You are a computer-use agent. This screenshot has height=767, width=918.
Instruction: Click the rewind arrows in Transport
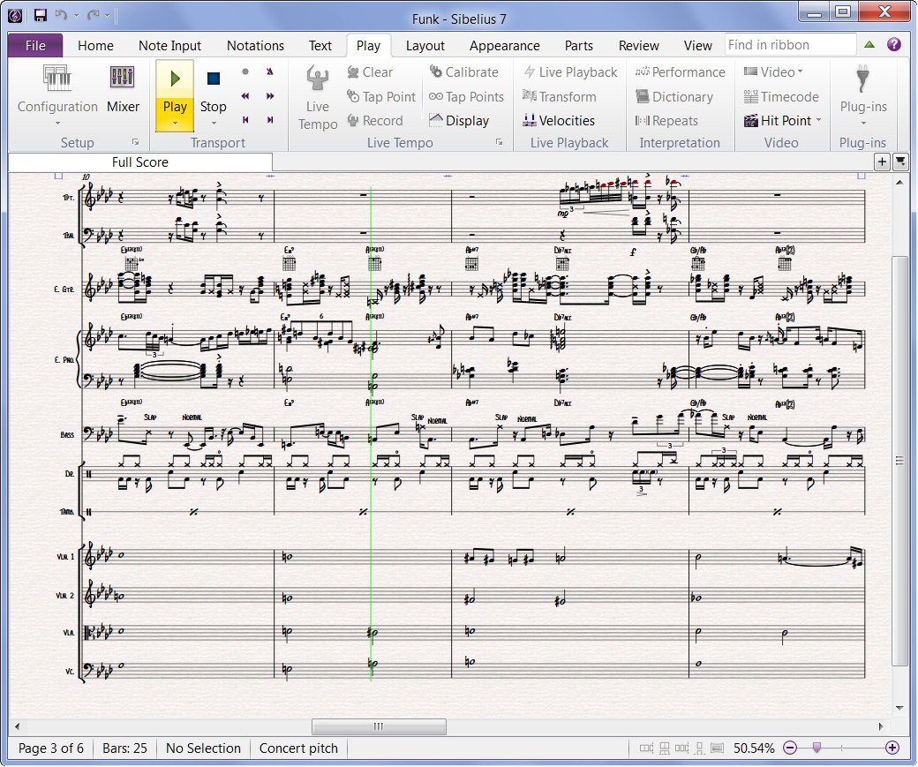245,95
